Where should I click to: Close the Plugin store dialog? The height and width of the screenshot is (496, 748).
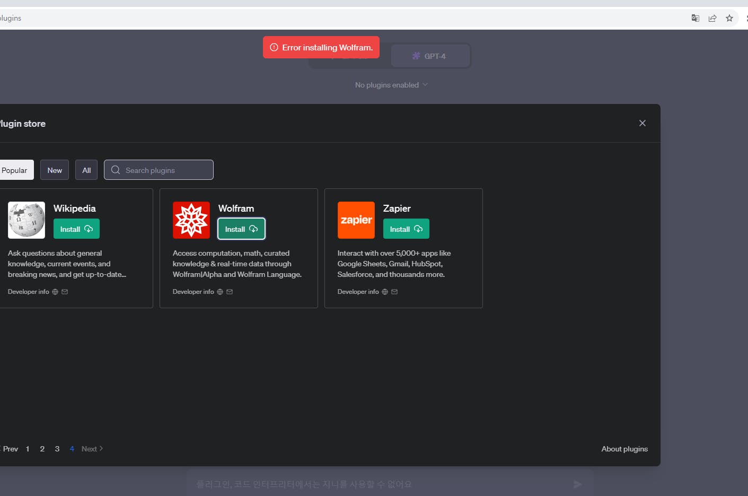click(643, 123)
